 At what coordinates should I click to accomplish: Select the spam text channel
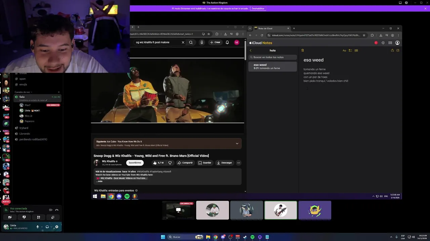(x=23, y=79)
